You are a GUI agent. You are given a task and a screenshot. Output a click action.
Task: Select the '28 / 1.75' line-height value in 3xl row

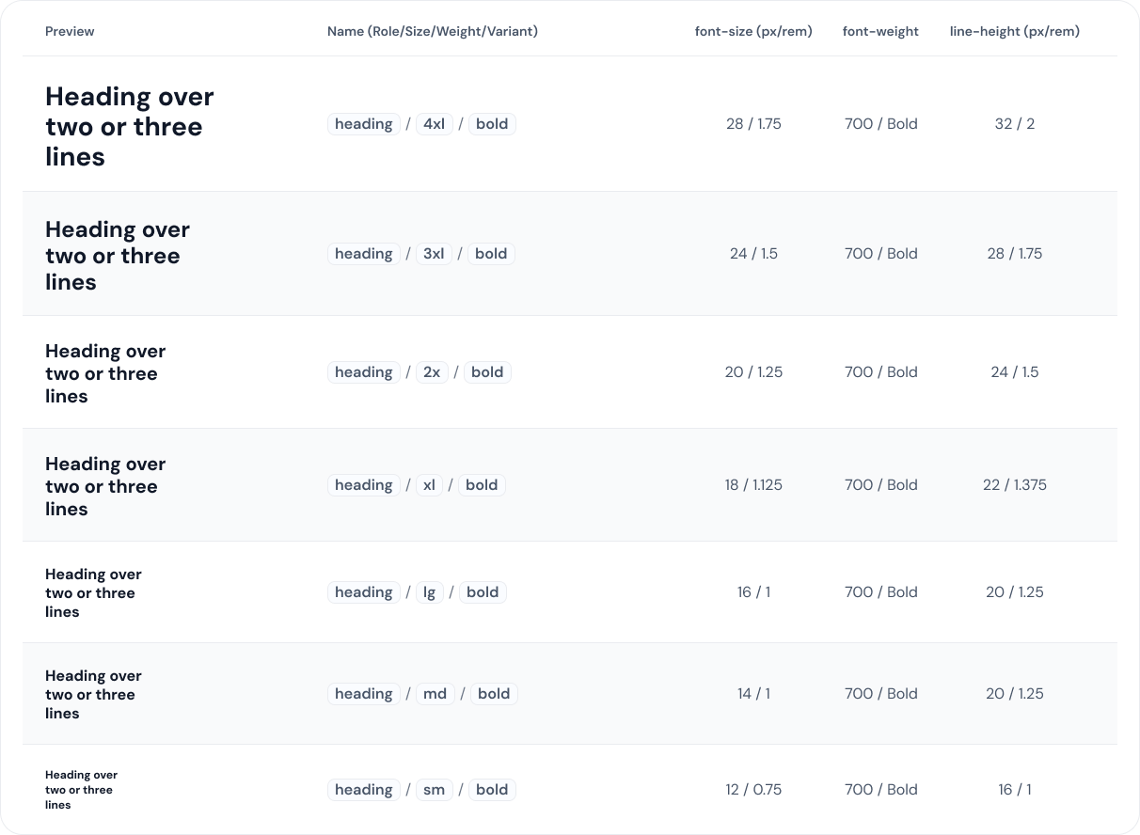click(x=1015, y=253)
